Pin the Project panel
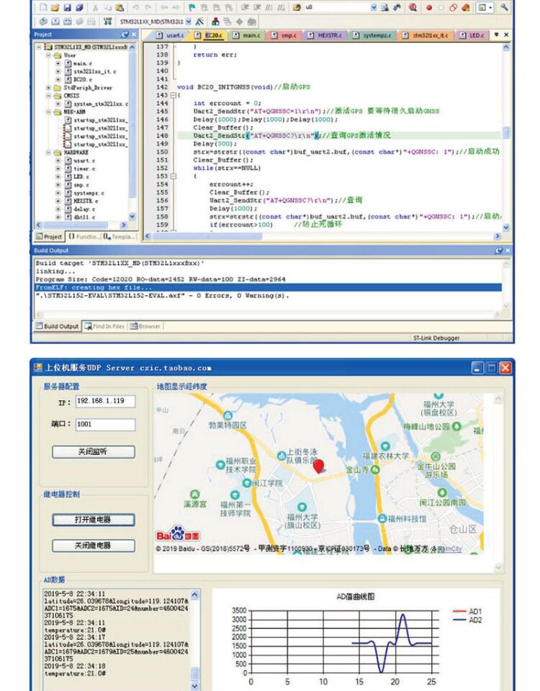 [125, 35]
